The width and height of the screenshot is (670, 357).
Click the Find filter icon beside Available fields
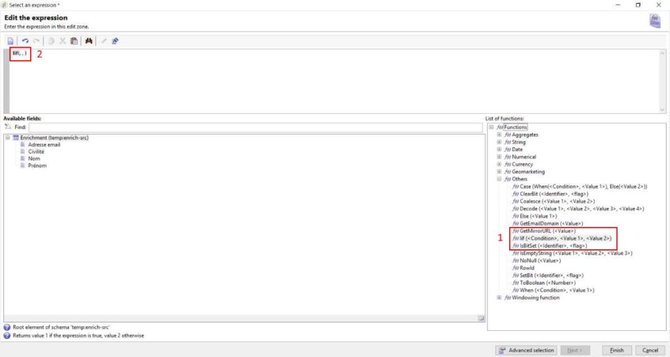[8, 127]
